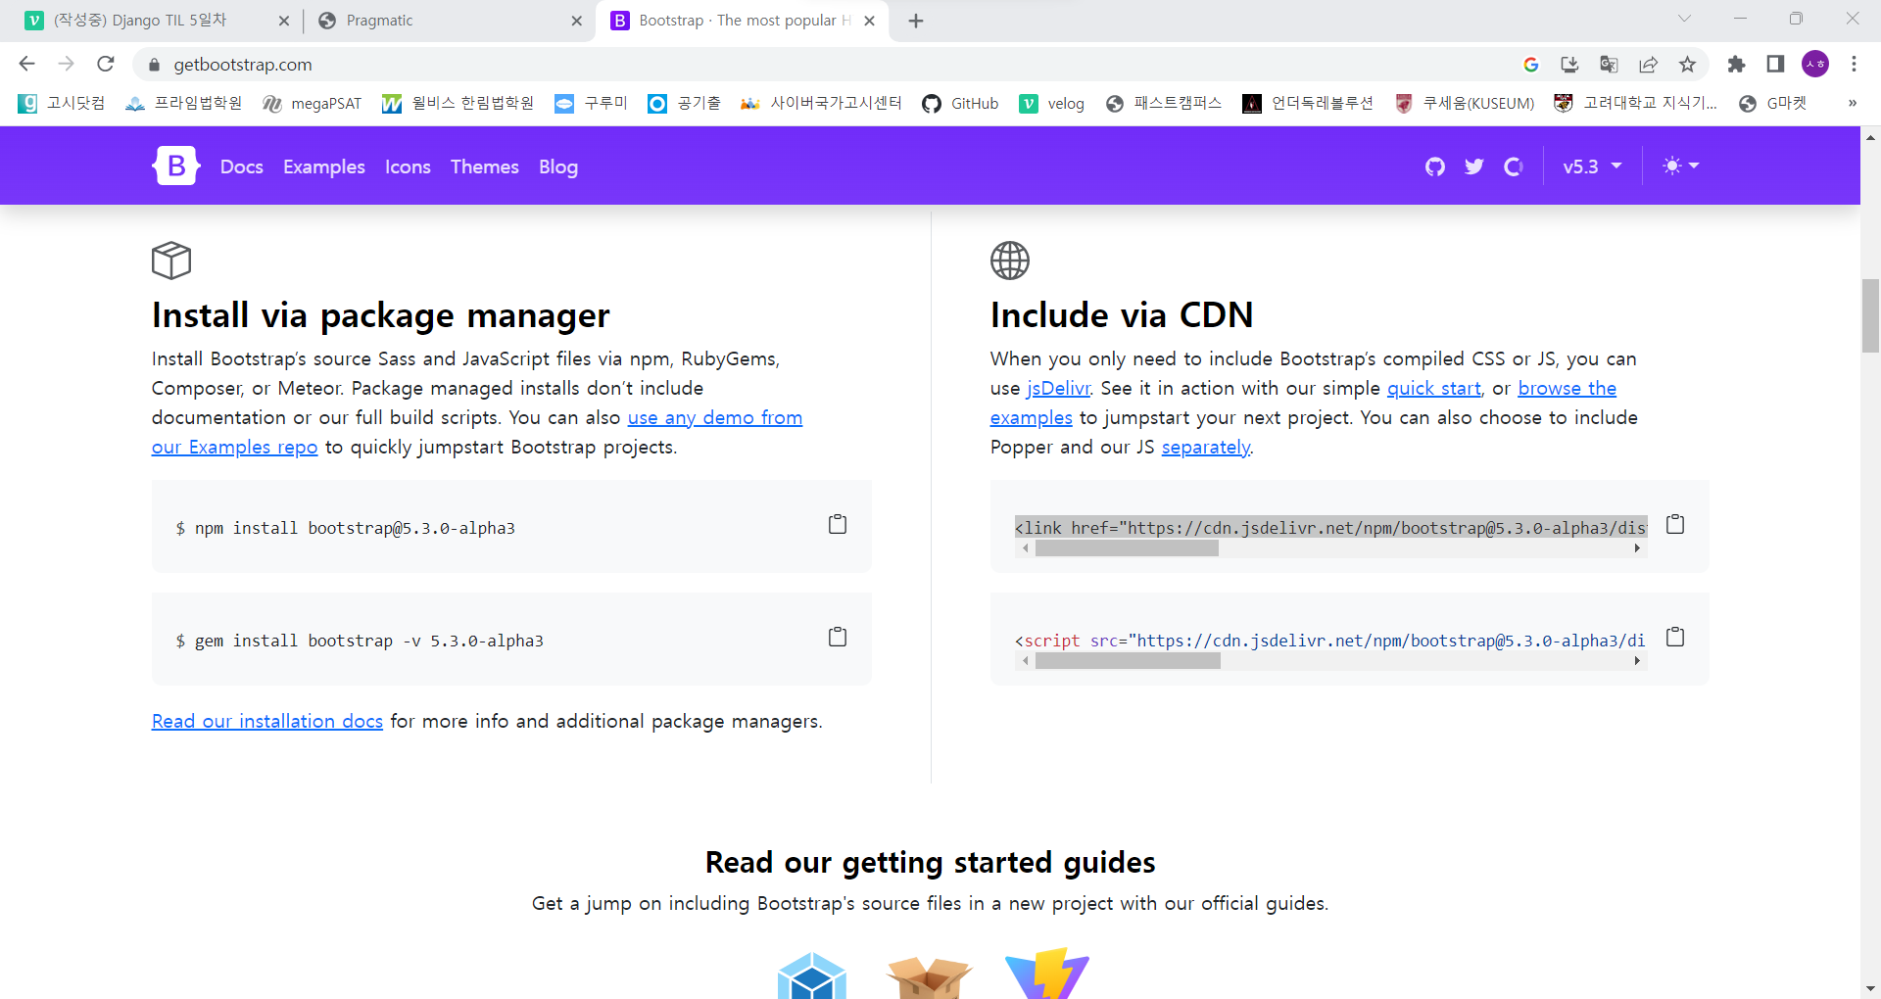Image resolution: width=1881 pixels, height=999 pixels.
Task: Open 언더독레볼루션 bookmark
Action: [x=1308, y=103]
